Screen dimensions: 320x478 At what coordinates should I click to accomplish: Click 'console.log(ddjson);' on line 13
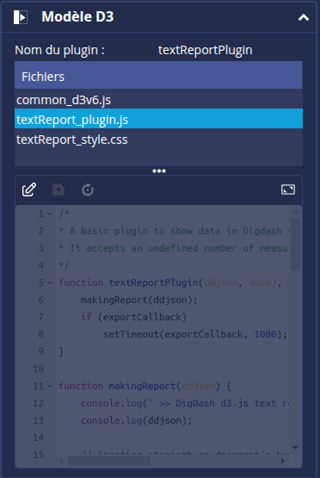137,420
